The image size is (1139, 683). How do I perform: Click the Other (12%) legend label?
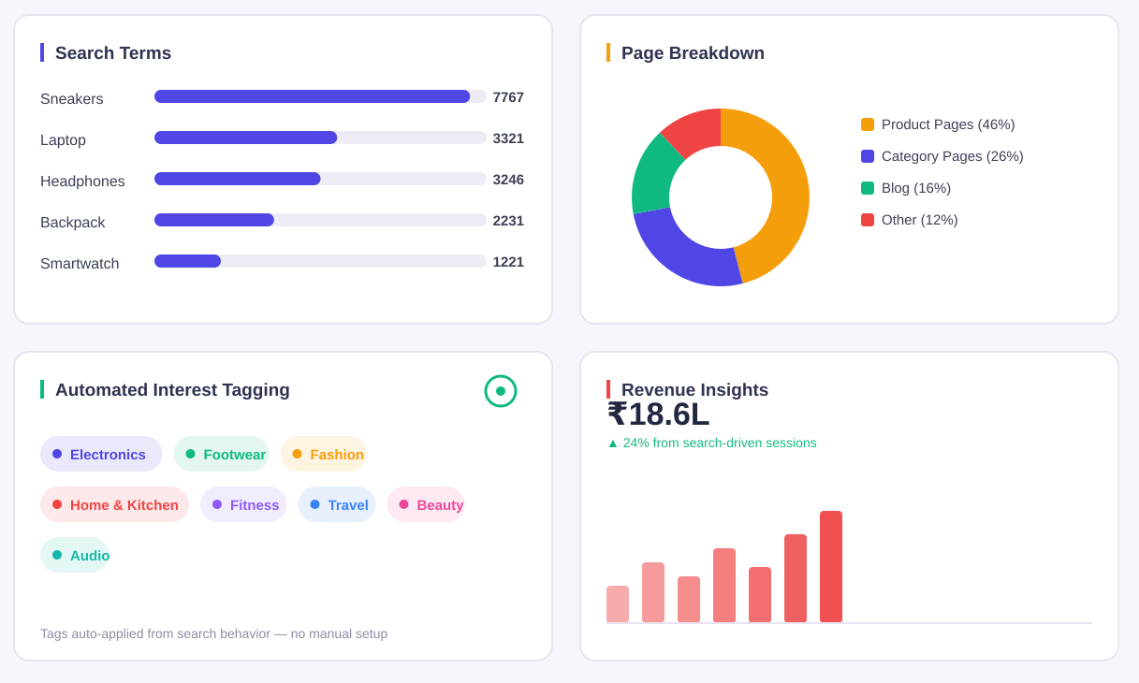pos(920,220)
